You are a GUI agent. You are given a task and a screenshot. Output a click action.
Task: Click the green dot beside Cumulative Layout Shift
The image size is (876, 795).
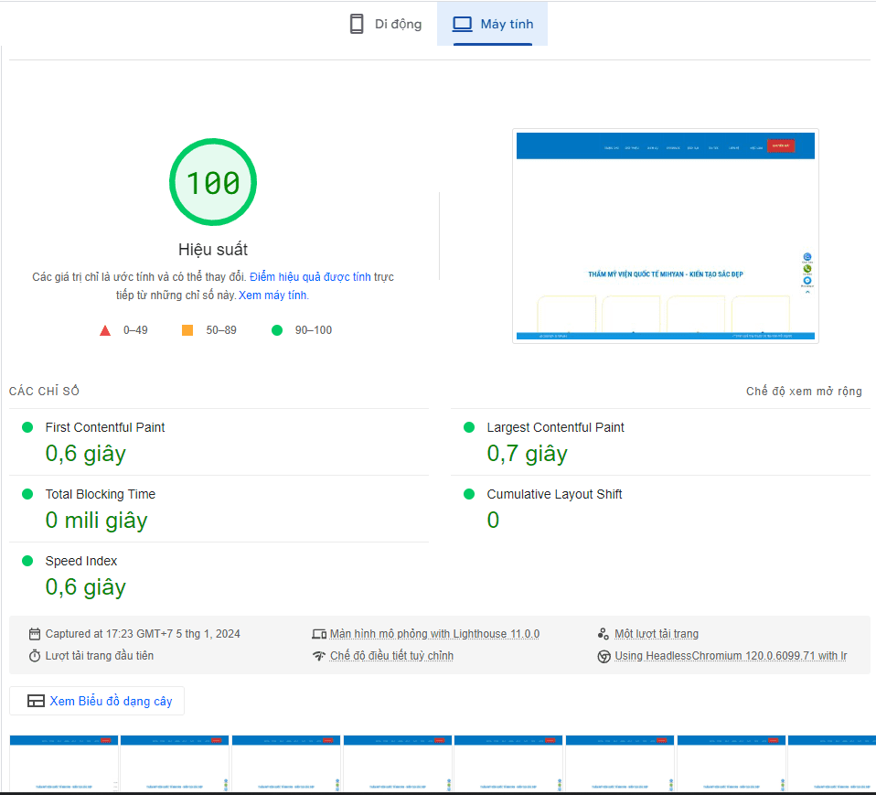[x=469, y=494]
